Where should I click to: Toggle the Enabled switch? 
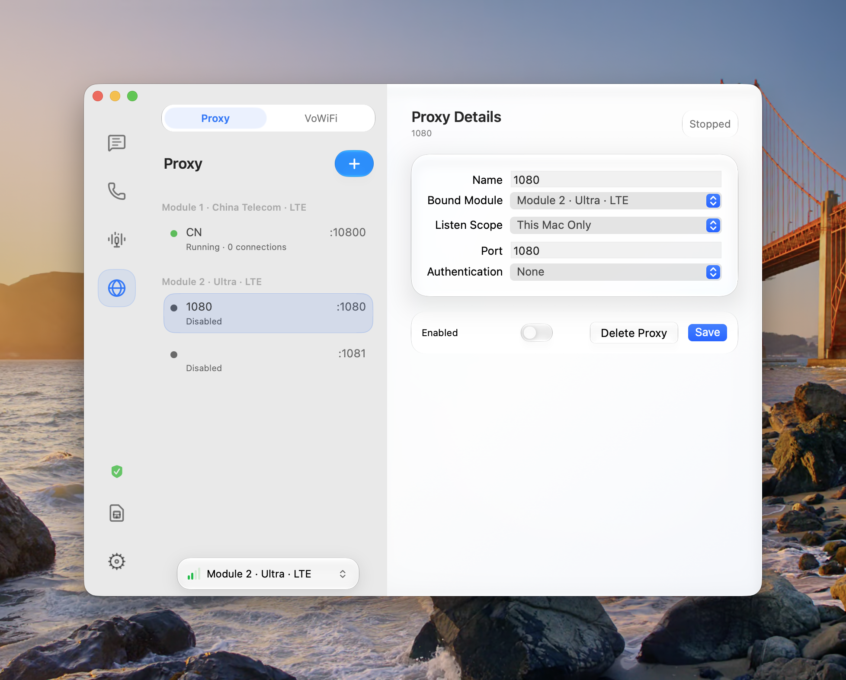coord(537,333)
